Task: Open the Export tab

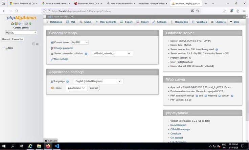Action: pos(127,22)
